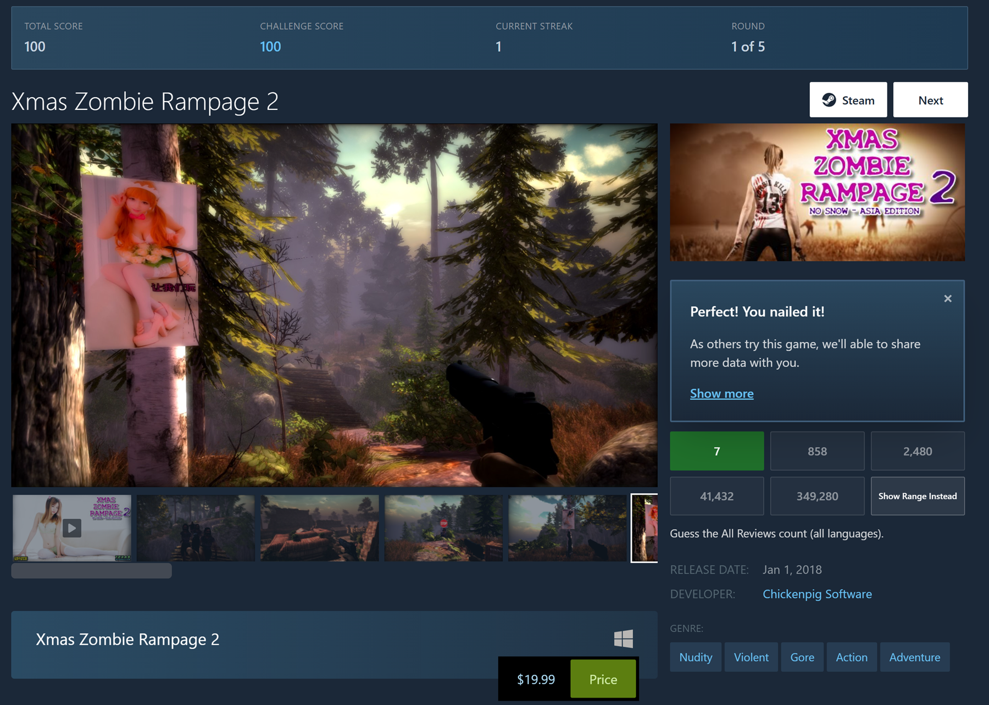
Task: Click the Windows platform icon
Action: pos(624,639)
